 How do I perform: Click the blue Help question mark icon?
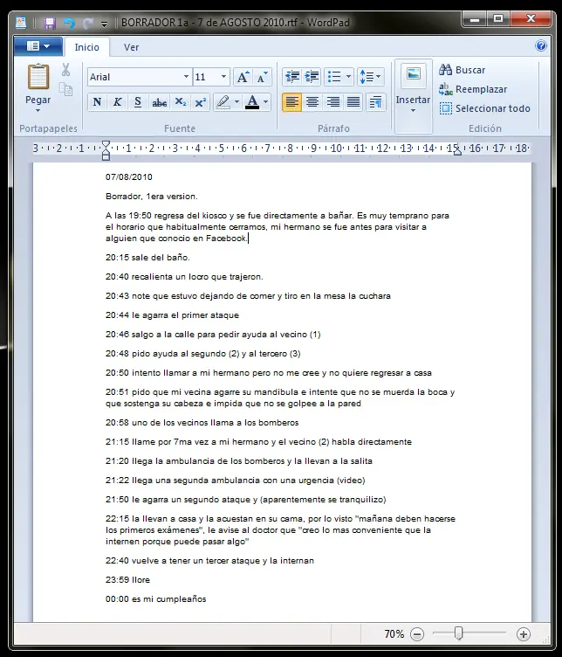541,45
